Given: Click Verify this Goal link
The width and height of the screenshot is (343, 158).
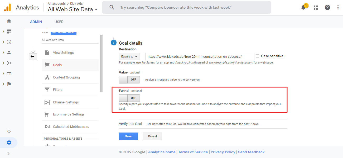Looking at the screenshot, I should [x=131, y=124].
